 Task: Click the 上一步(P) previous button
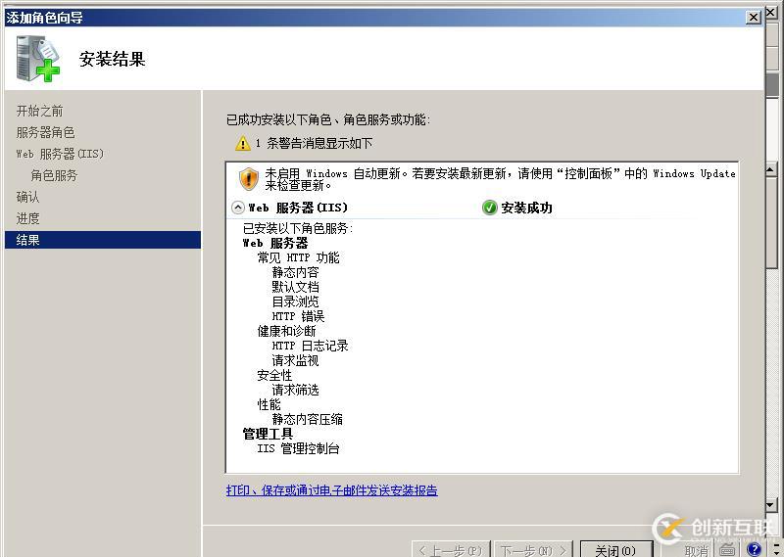[x=450, y=550]
